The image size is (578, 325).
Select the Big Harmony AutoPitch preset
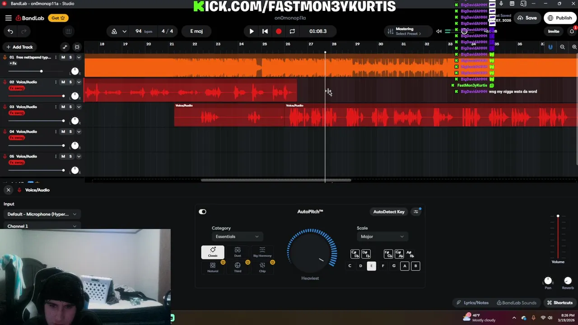pyautogui.click(x=262, y=252)
